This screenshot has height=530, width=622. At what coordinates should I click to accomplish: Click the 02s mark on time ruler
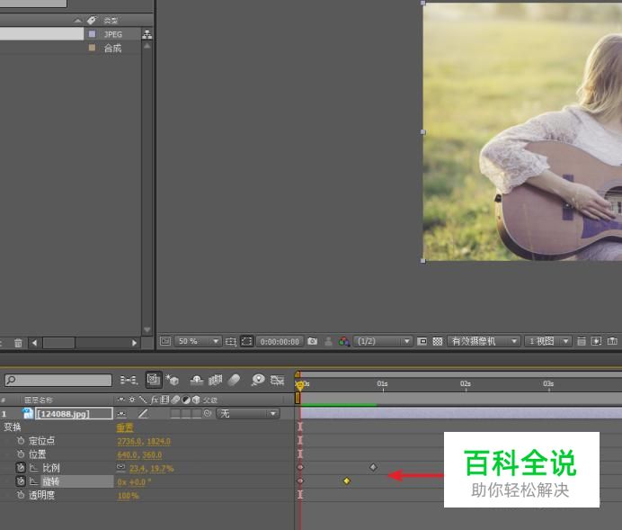[x=466, y=384]
